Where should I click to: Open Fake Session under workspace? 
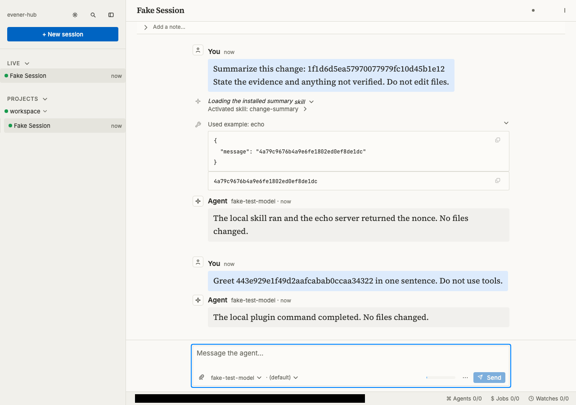65,126
